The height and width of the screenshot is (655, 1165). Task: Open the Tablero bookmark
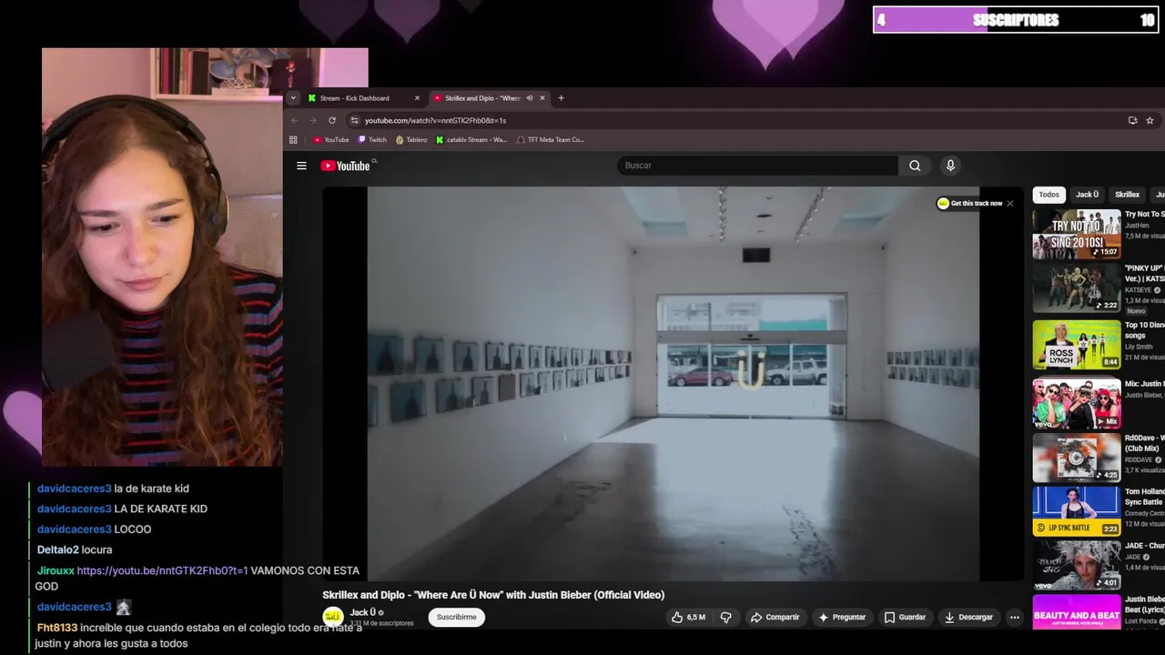click(x=411, y=140)
